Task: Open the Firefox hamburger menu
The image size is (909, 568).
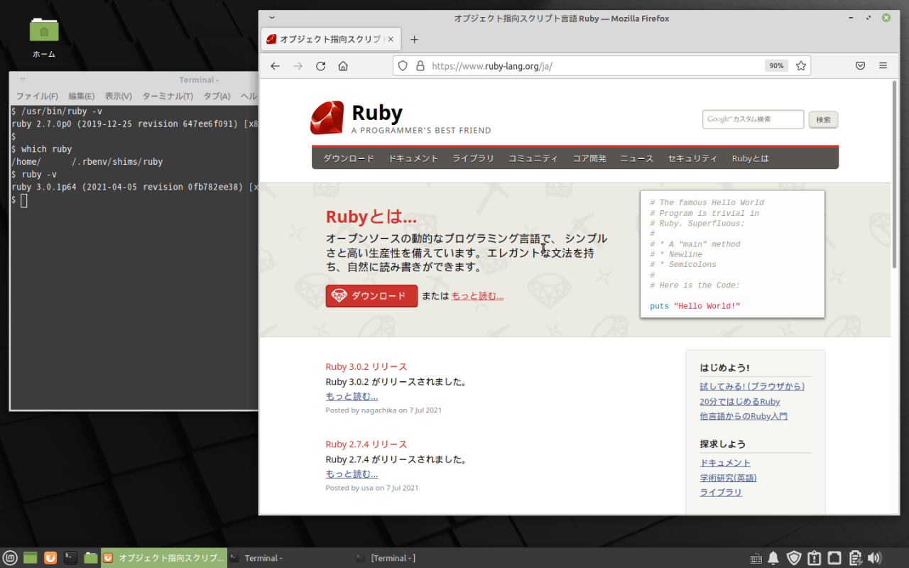Action: pyautogui.click(x=883, y=65)
